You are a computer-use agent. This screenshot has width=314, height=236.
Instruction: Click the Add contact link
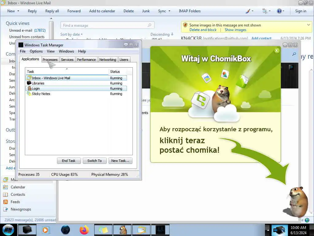[x=261, y=38]
